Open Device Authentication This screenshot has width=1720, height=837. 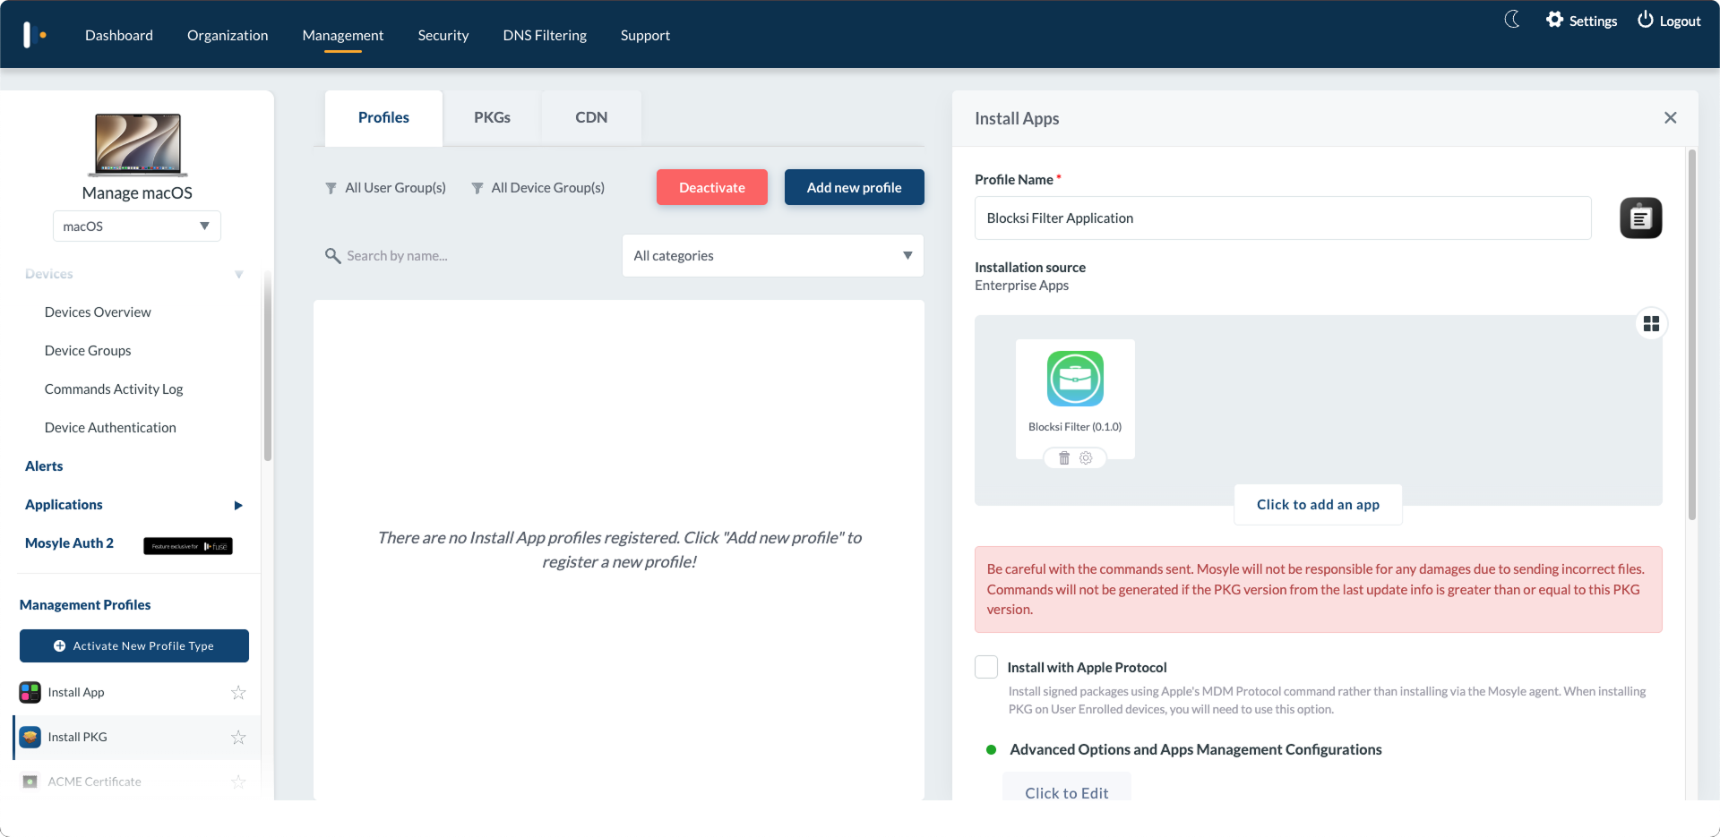click(110, 428)
